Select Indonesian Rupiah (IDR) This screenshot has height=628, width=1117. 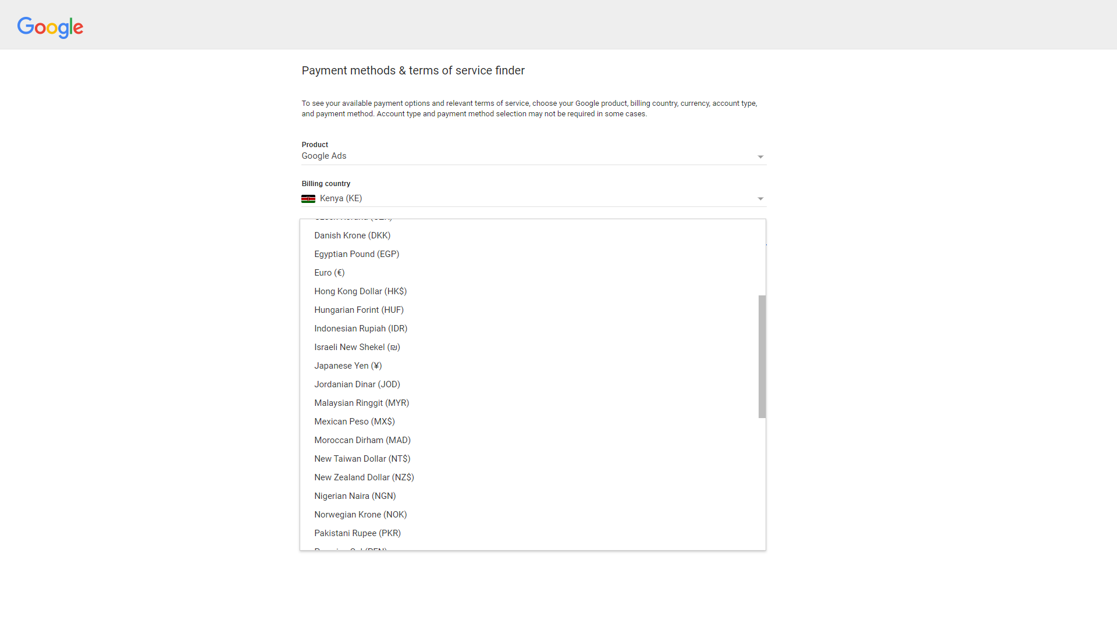point(361,329)
